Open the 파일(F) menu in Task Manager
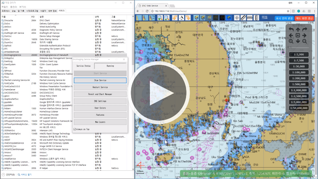Viewport: 318px width, 179px height. point(5,7)
